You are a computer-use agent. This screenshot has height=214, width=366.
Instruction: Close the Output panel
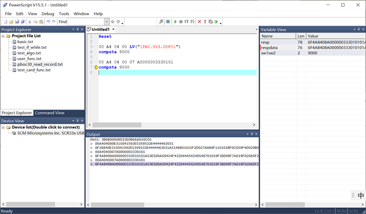pyautogui.click(x=256, y=134)
